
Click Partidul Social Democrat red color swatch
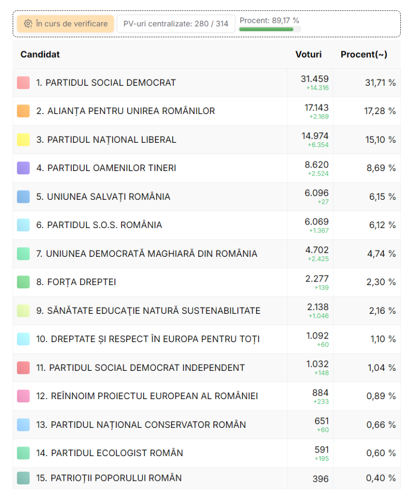23,83
